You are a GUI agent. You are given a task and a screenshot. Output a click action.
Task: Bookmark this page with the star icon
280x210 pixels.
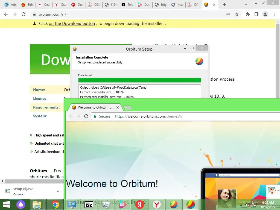click(237, 14)
